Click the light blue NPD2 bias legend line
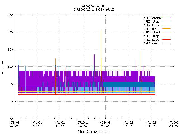 tap(167, 25)
